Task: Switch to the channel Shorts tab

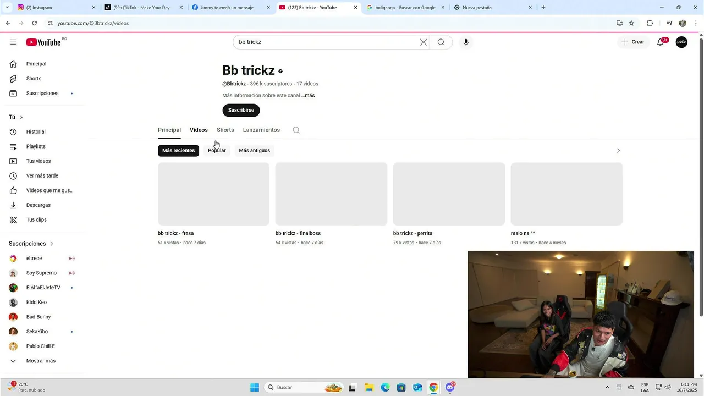Action: (226, 130)
